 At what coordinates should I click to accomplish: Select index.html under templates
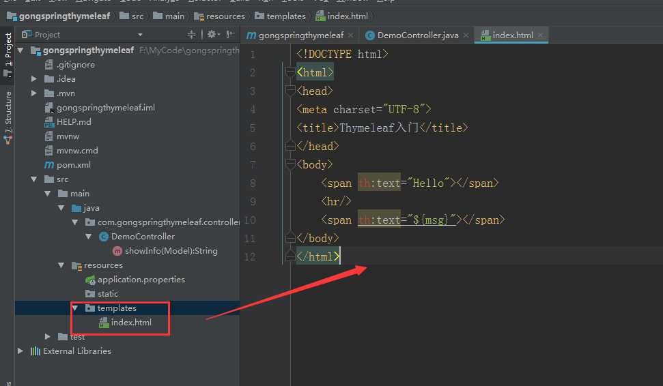125,323
